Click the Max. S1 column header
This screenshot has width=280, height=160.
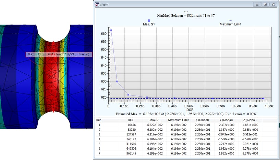(155, 120)
